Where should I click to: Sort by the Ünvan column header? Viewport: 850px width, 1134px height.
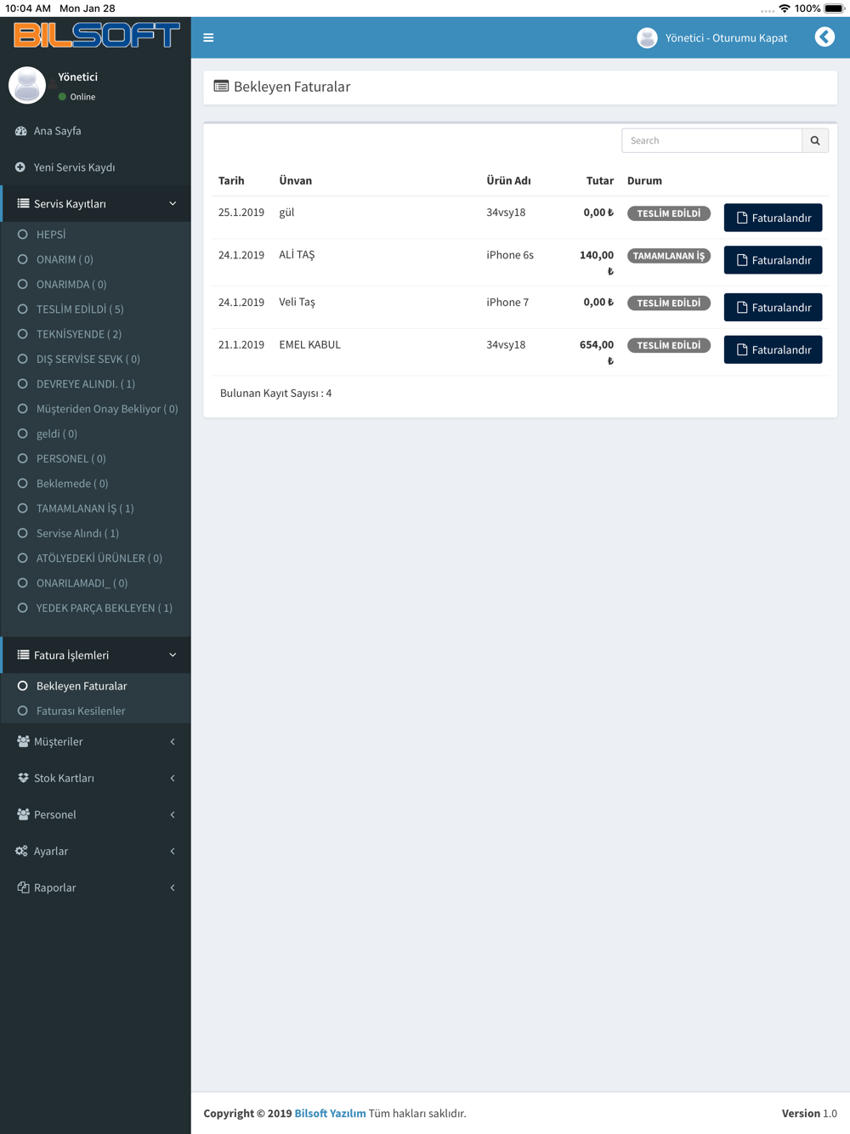coord(296,180)
